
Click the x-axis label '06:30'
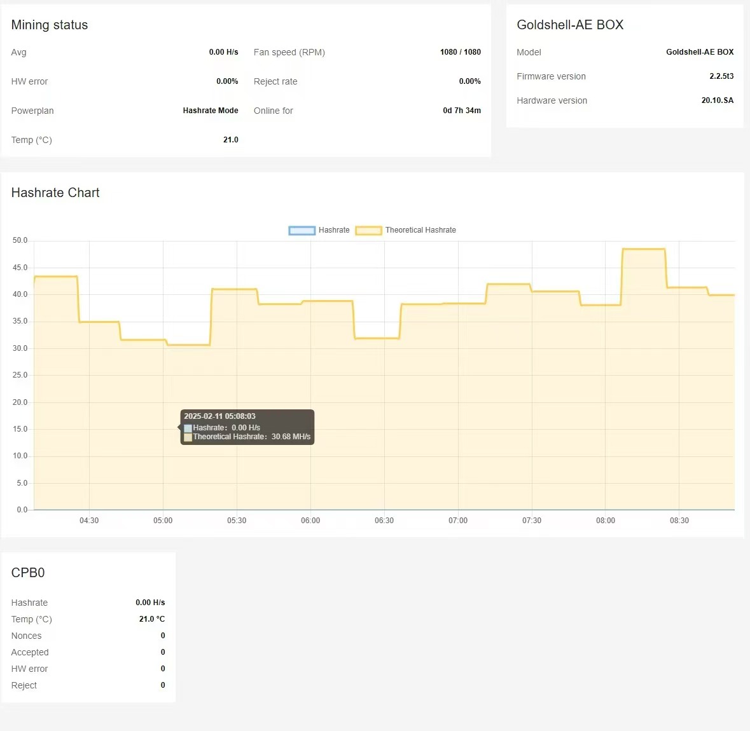click(384, 521)
